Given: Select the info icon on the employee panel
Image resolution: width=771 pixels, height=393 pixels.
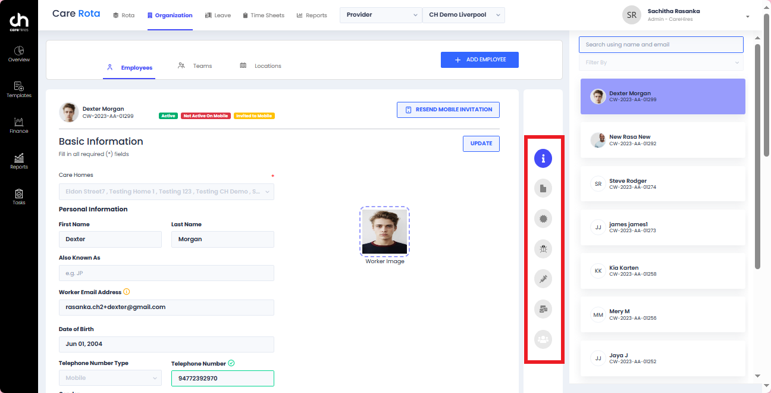Looking at the screenshot, I should (x=543, y=158).
